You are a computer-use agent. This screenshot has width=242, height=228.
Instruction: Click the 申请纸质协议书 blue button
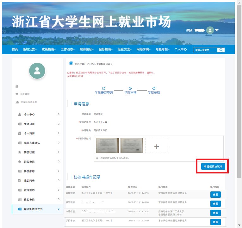click(213, 167)
